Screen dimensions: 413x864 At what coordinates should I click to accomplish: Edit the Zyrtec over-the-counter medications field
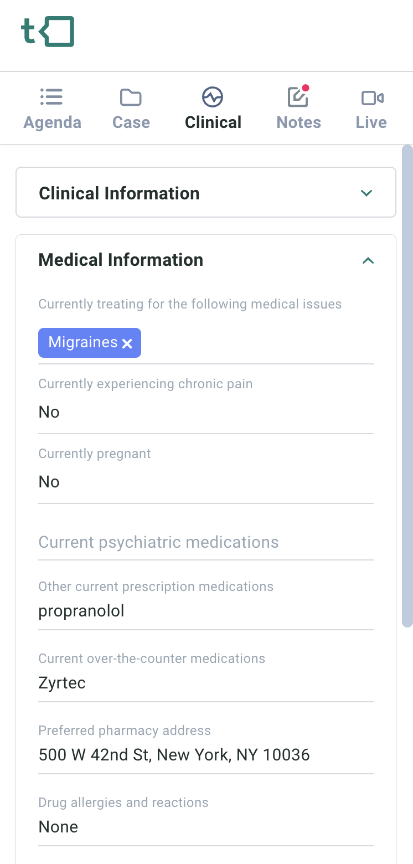pyautogui.click(x=205, y=683)
